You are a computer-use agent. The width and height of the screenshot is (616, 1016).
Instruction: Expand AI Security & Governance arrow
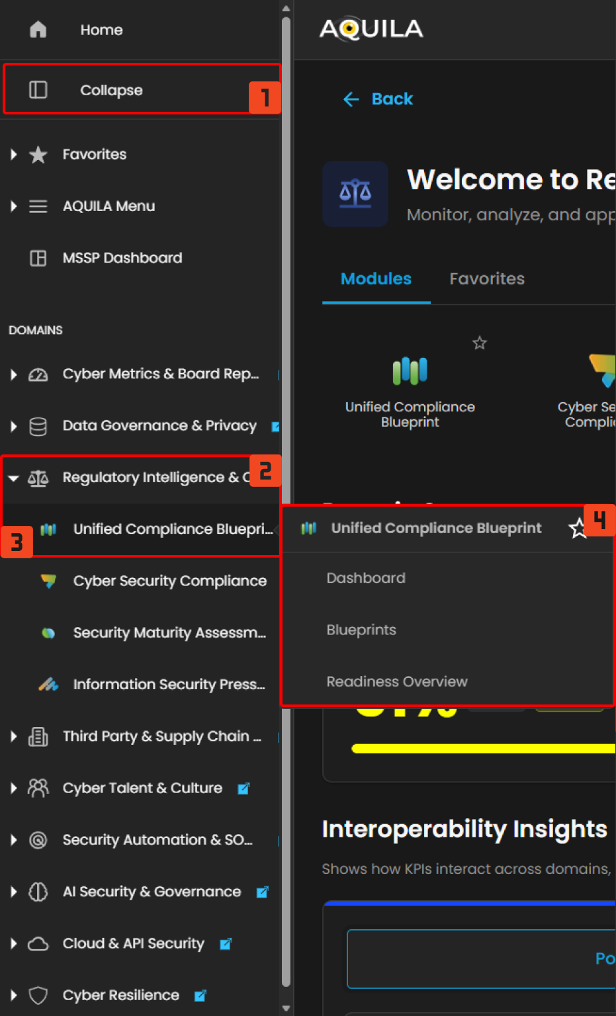point(13,892)
